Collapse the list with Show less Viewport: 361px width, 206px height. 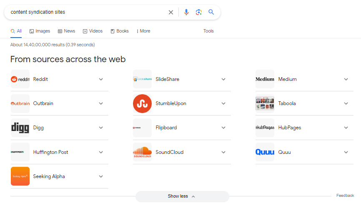tap(182, 196)
